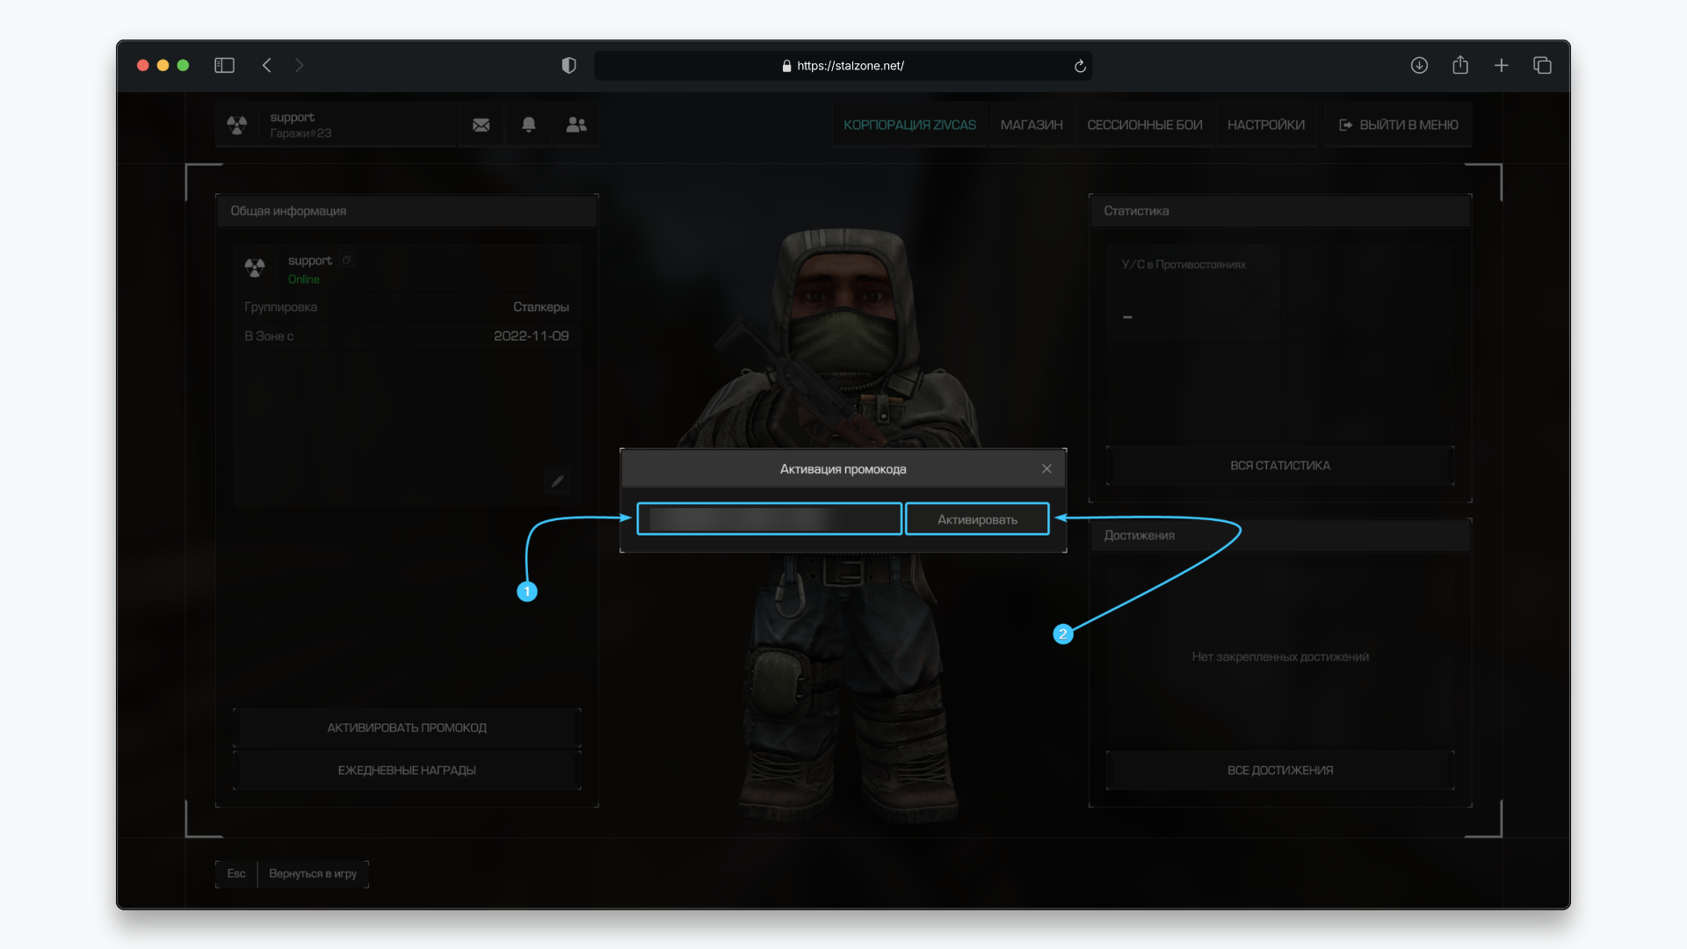Click the date 2022-11-09
This screenshot has height=949, width=1687.
(532, 336)
